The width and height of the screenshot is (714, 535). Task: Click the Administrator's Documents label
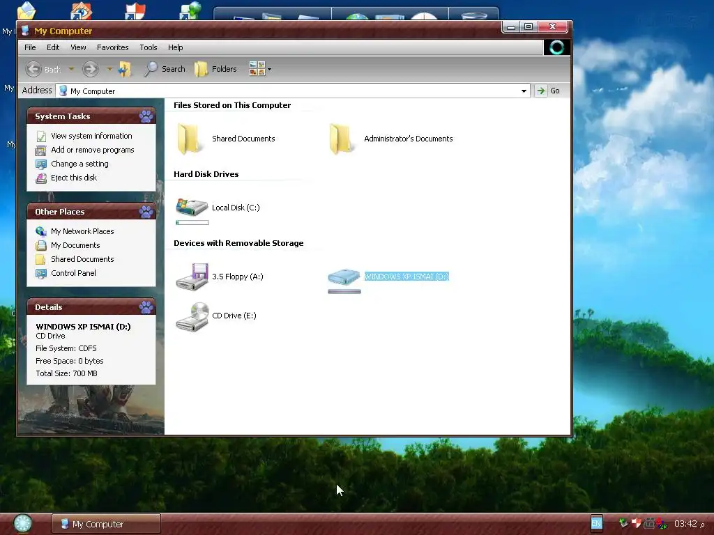click(409, 139)
